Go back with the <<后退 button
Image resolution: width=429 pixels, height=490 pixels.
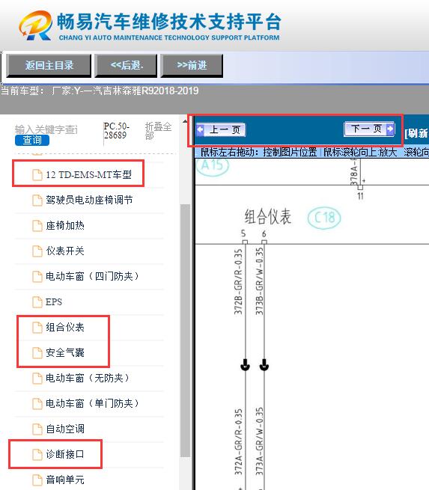coord(126,66)
